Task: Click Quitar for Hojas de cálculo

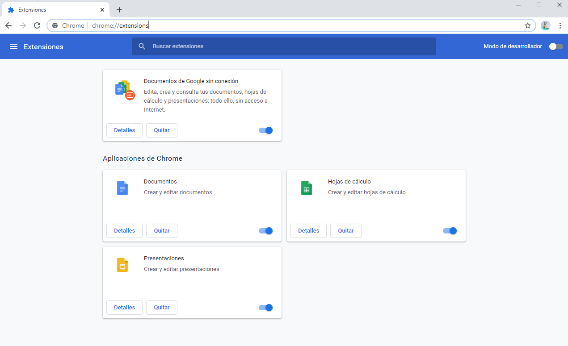Action: 345,231
